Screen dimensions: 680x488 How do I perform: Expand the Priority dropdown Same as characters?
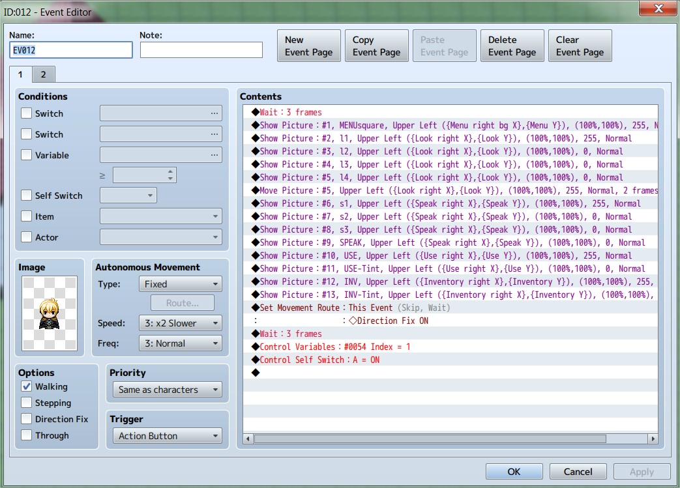coord(168,389)
